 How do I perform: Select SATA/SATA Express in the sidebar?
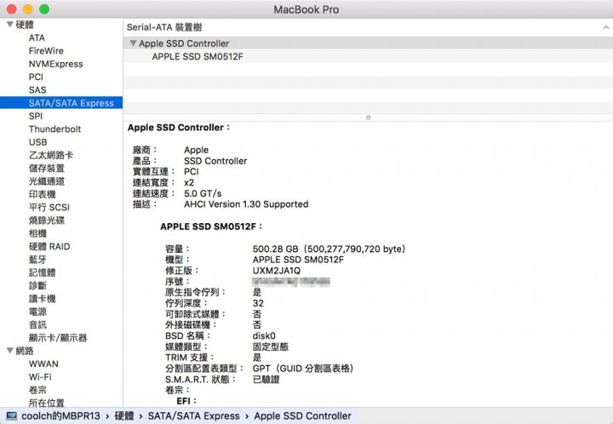(x=61, y=103)
